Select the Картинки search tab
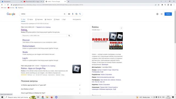The image size is (176, 99). pyautogui.click(x=39, y=20)
